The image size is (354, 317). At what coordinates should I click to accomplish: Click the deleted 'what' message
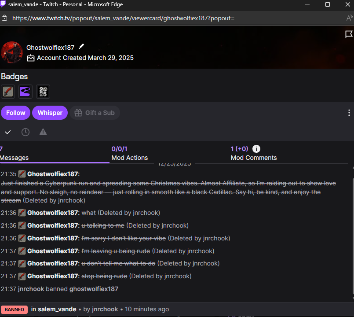click(x=88, y=213)
